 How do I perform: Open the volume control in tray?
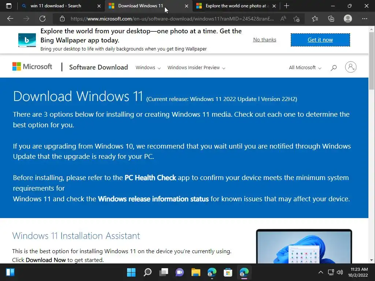pos(339,272)
